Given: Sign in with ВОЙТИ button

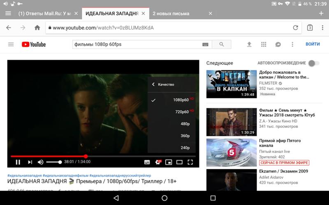Looking at the screenshot, I should 313,44.
